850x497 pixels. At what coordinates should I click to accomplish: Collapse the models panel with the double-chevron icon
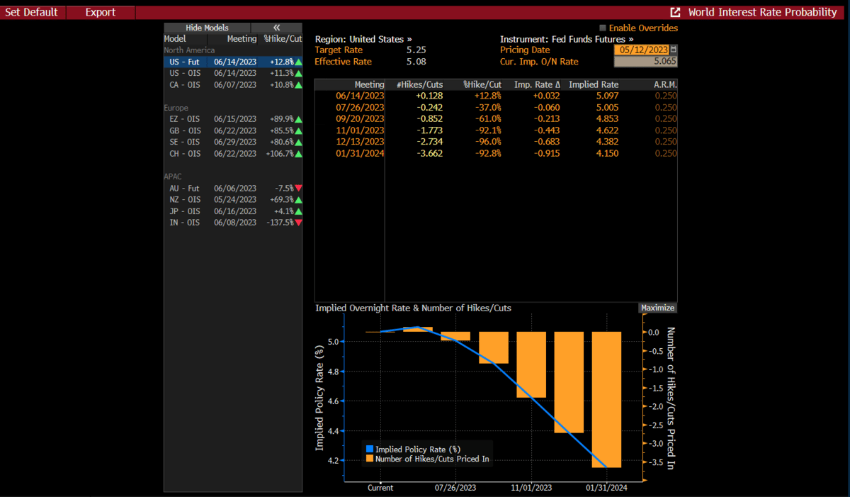[276, 28]
